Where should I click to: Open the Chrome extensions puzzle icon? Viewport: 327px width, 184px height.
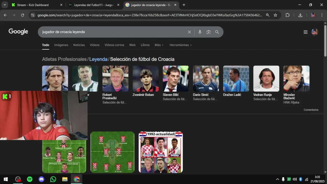(x=287, y=15)
